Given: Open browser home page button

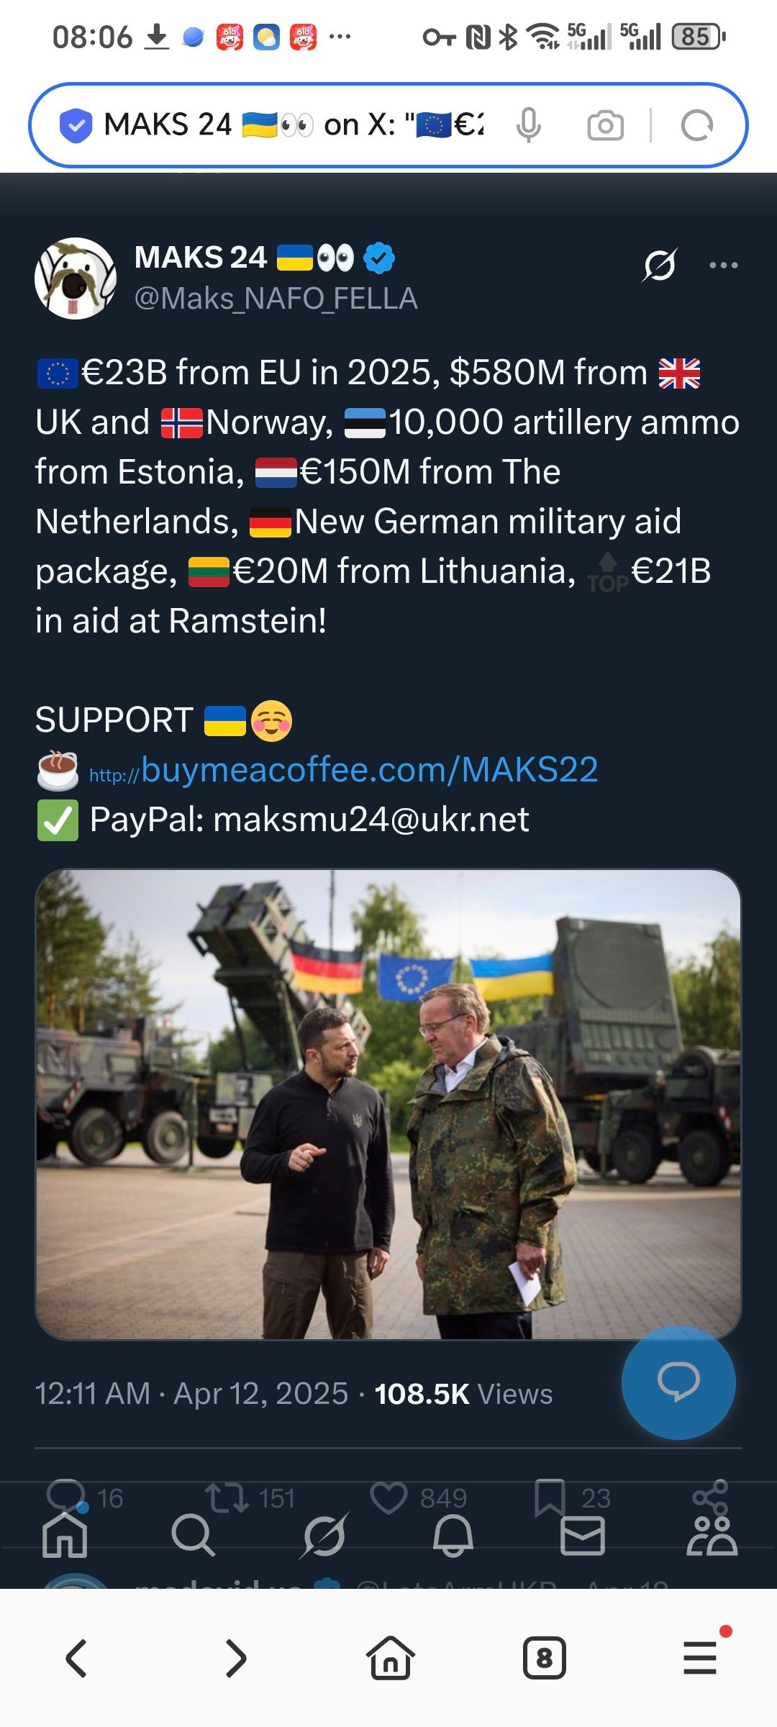Looking at the screenshot, I should [x=390, y=1658].
